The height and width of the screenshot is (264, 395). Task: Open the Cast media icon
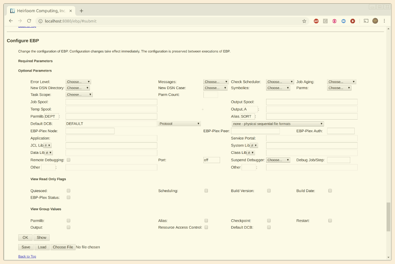(x=366, y=21)
